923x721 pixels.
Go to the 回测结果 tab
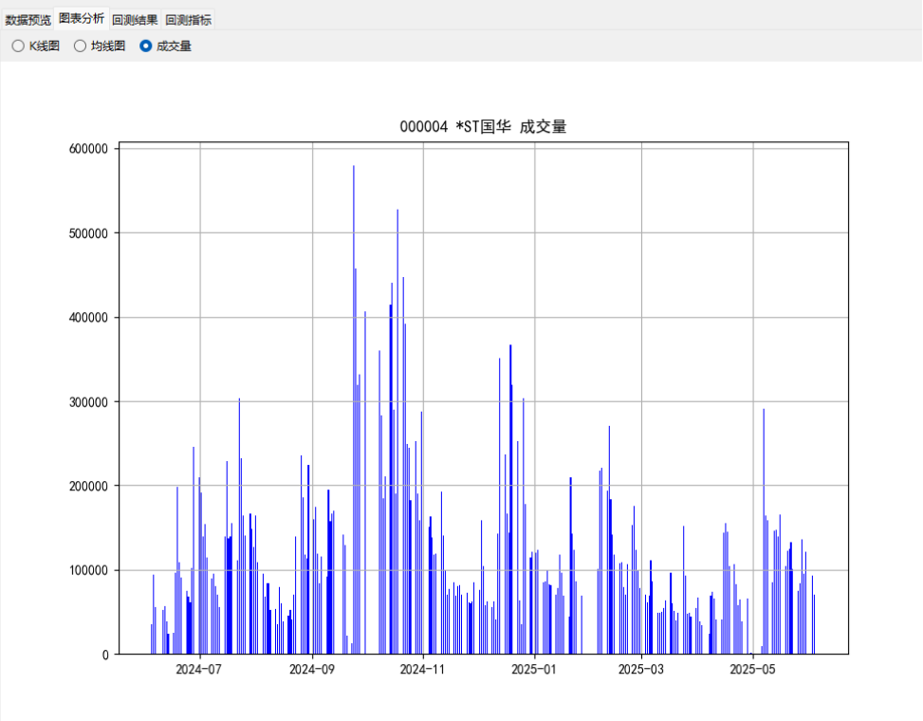(135, 20)
